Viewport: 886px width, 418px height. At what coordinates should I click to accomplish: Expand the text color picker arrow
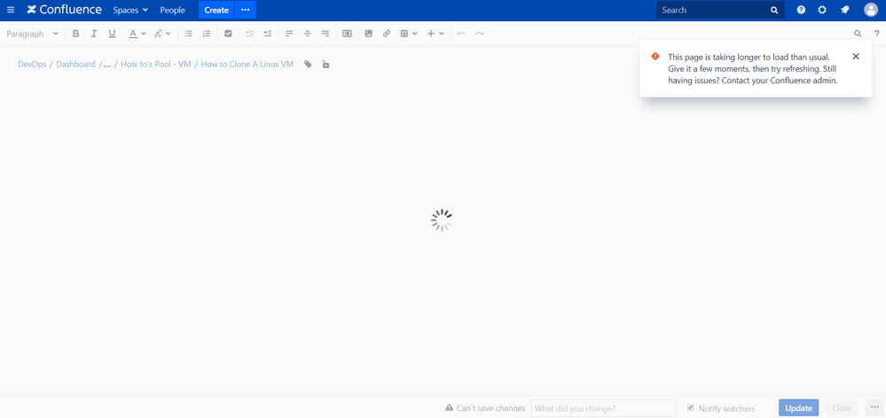click(x=144, y=34)
